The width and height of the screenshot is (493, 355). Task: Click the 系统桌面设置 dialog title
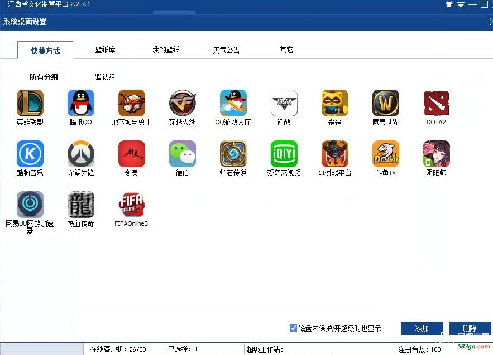tap(25, 21)
